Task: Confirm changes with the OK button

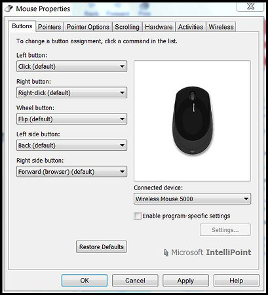Action: pyautogui.click(x=85, y=281)
